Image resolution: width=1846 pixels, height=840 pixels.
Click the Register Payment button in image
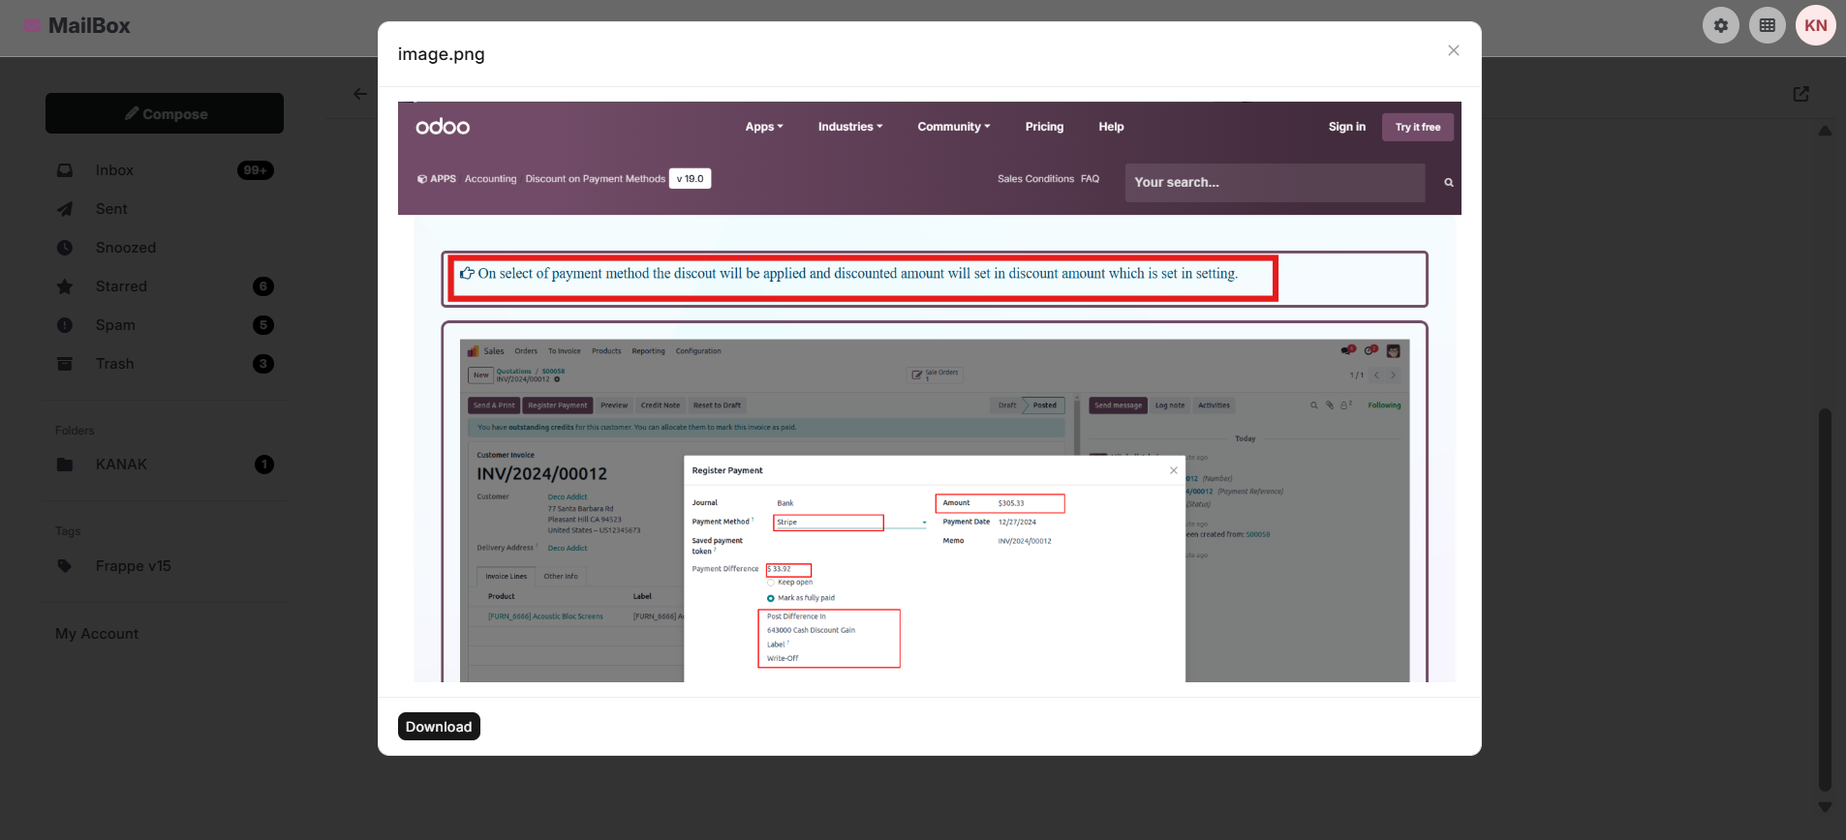pos(558,405)
